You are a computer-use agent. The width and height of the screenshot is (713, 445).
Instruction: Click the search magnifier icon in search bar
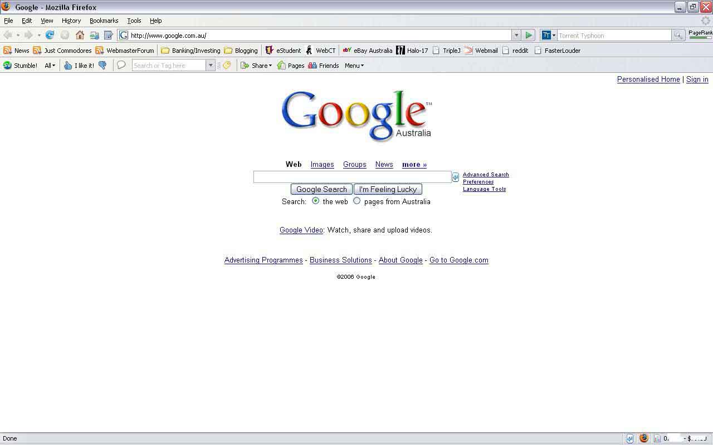pyautogui.click(x=678, y=35)
